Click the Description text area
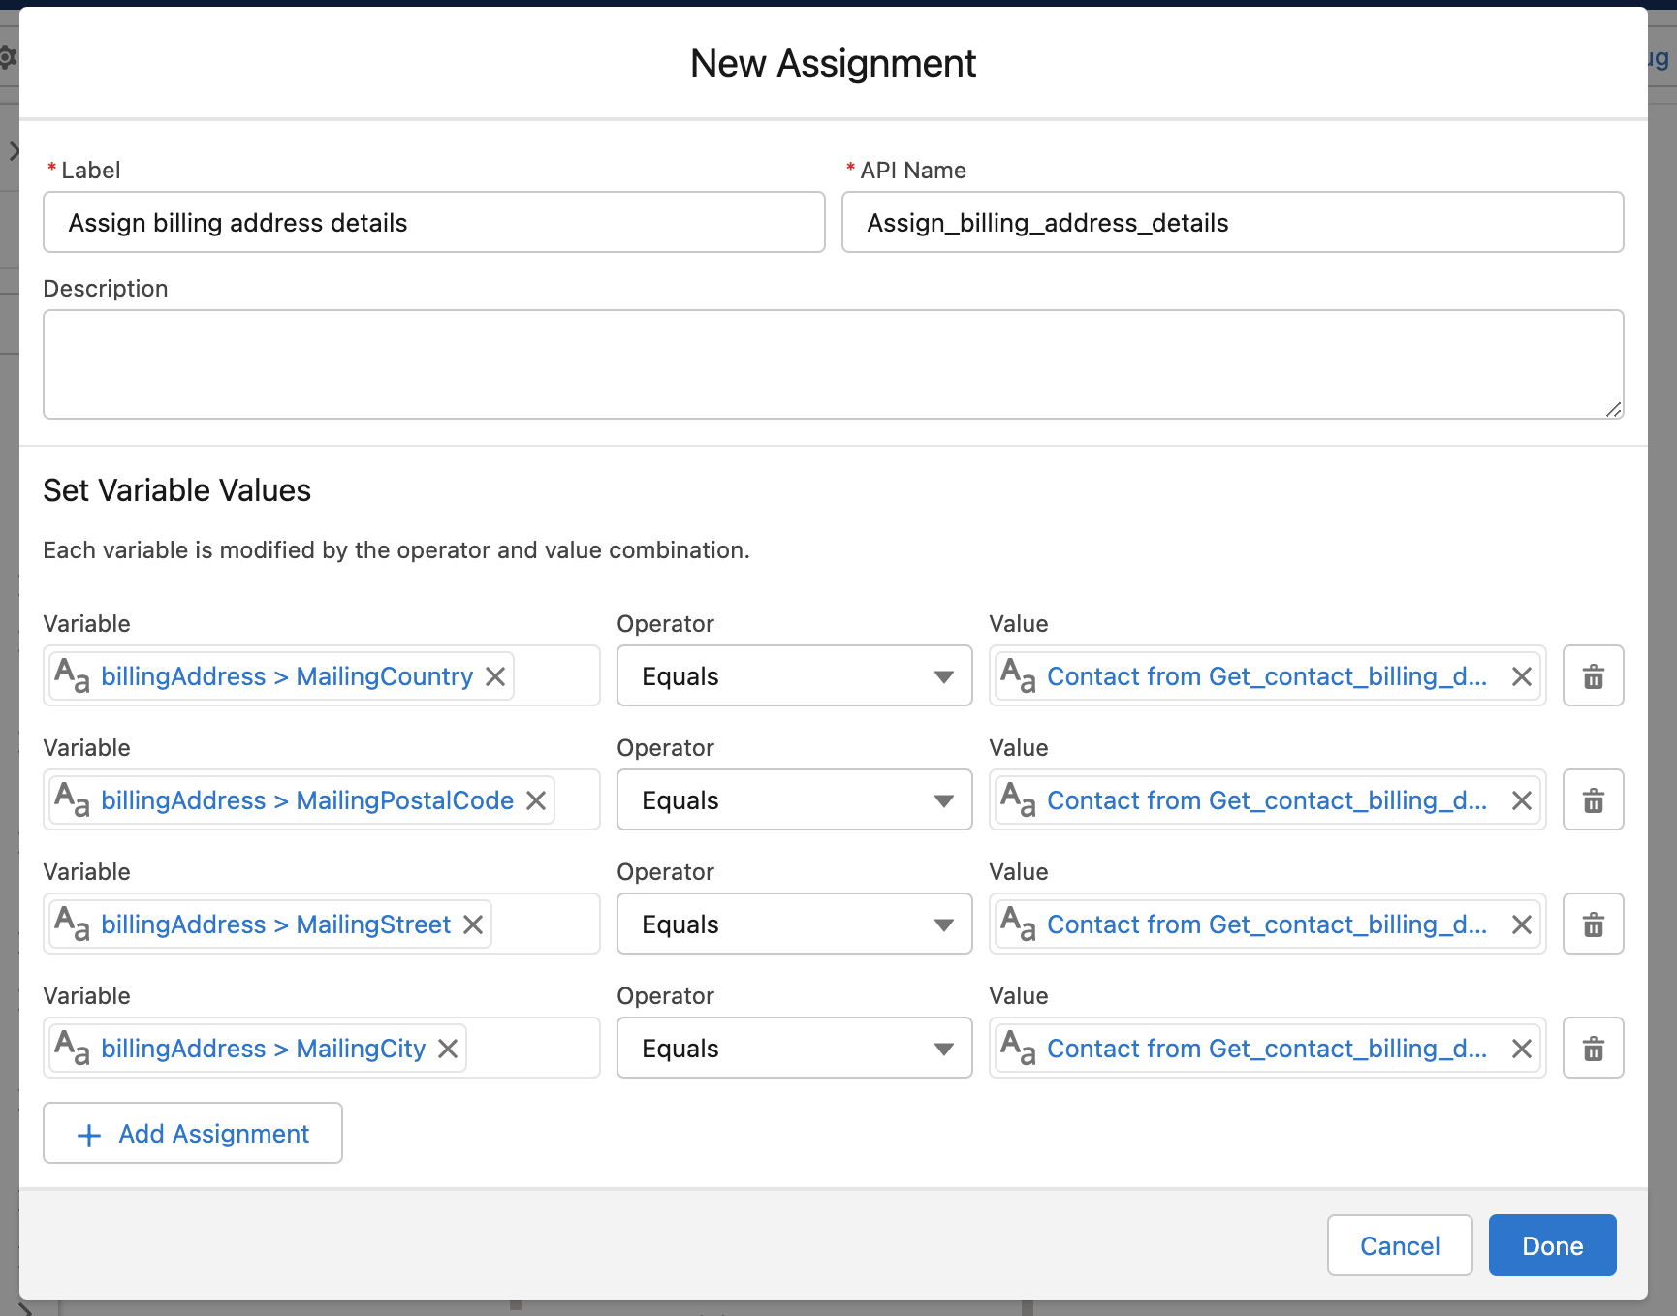The width and height of the screenshot is (1677, 1316). [834, 364]
